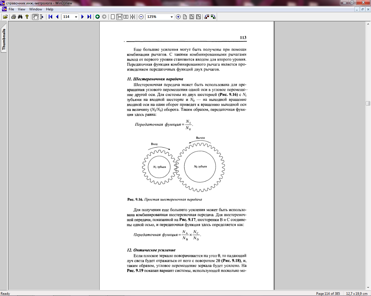
Task: Select the hand Drag tool
Action: pyautogui.click(x=35, y=17)
